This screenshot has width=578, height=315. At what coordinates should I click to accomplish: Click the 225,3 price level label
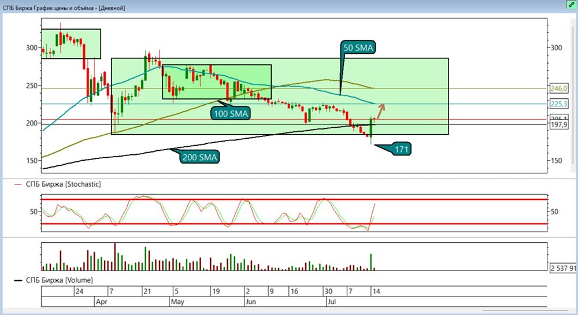(559, 104)
